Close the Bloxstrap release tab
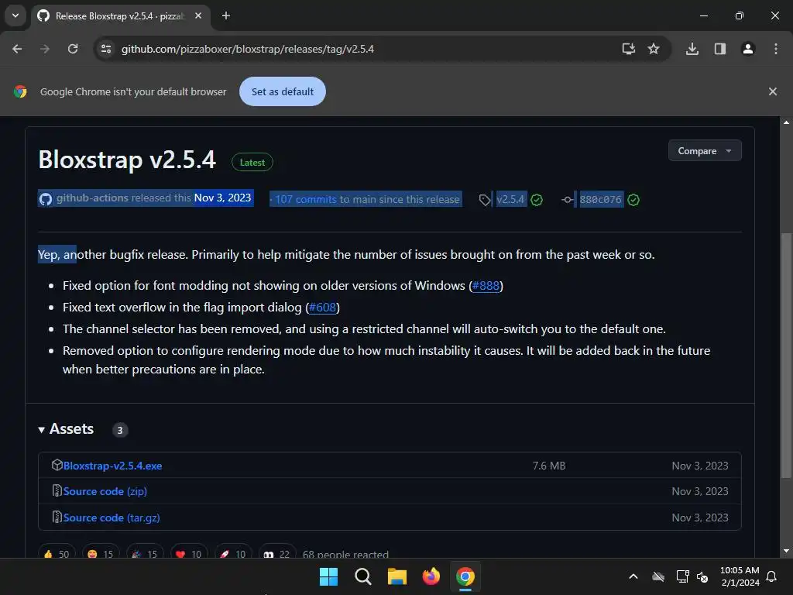793x595 pixels. (198, 15)
